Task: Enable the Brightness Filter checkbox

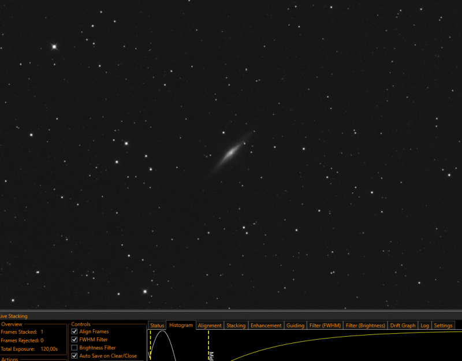Action: point(74,348)
